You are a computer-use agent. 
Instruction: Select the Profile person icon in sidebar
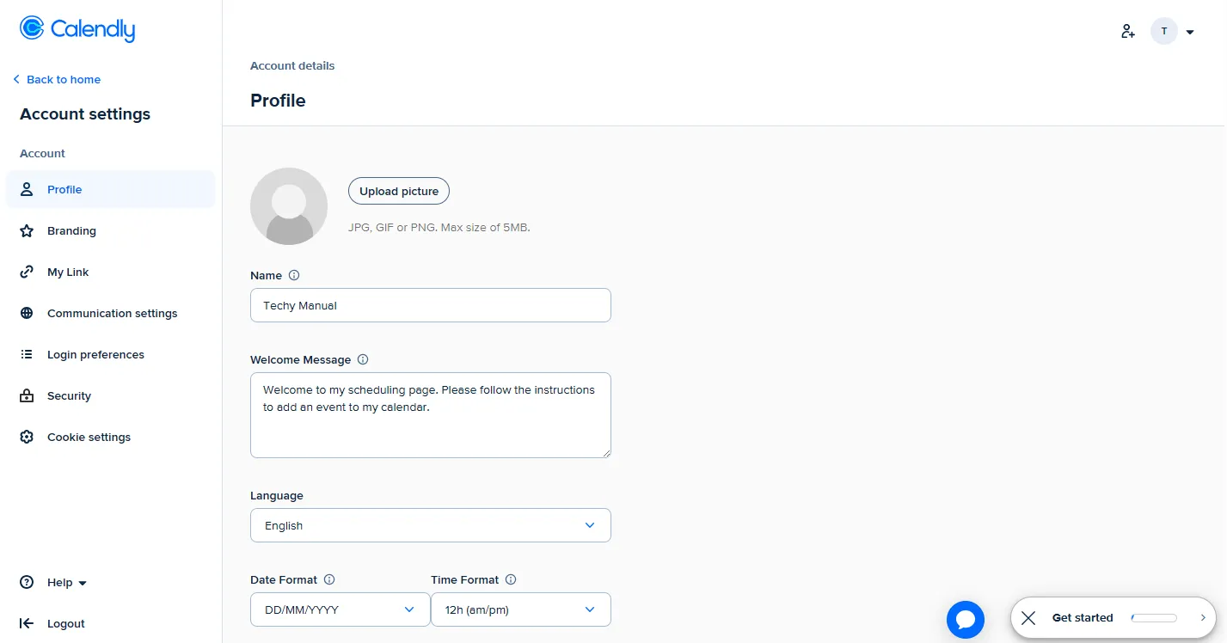click(x=27, y=189)
